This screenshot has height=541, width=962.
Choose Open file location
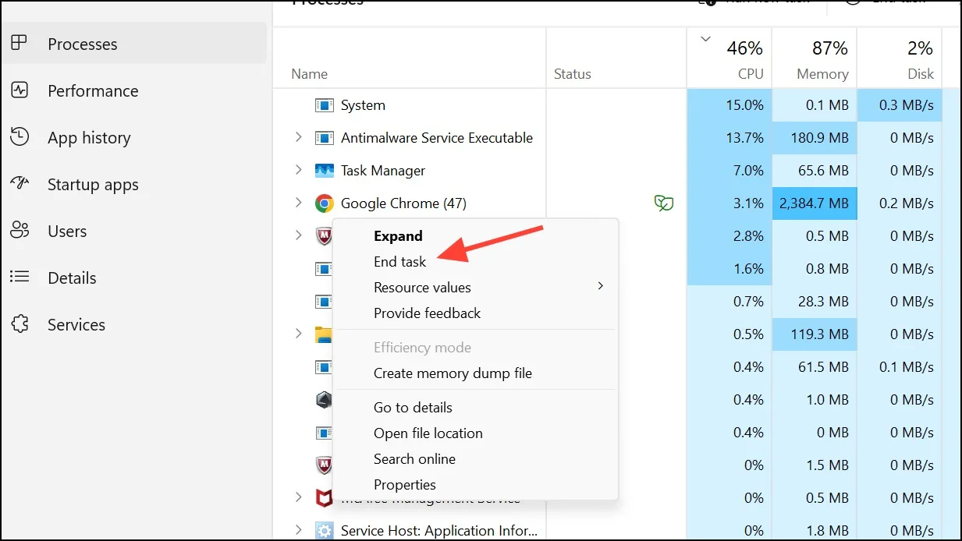pos(428,433)
